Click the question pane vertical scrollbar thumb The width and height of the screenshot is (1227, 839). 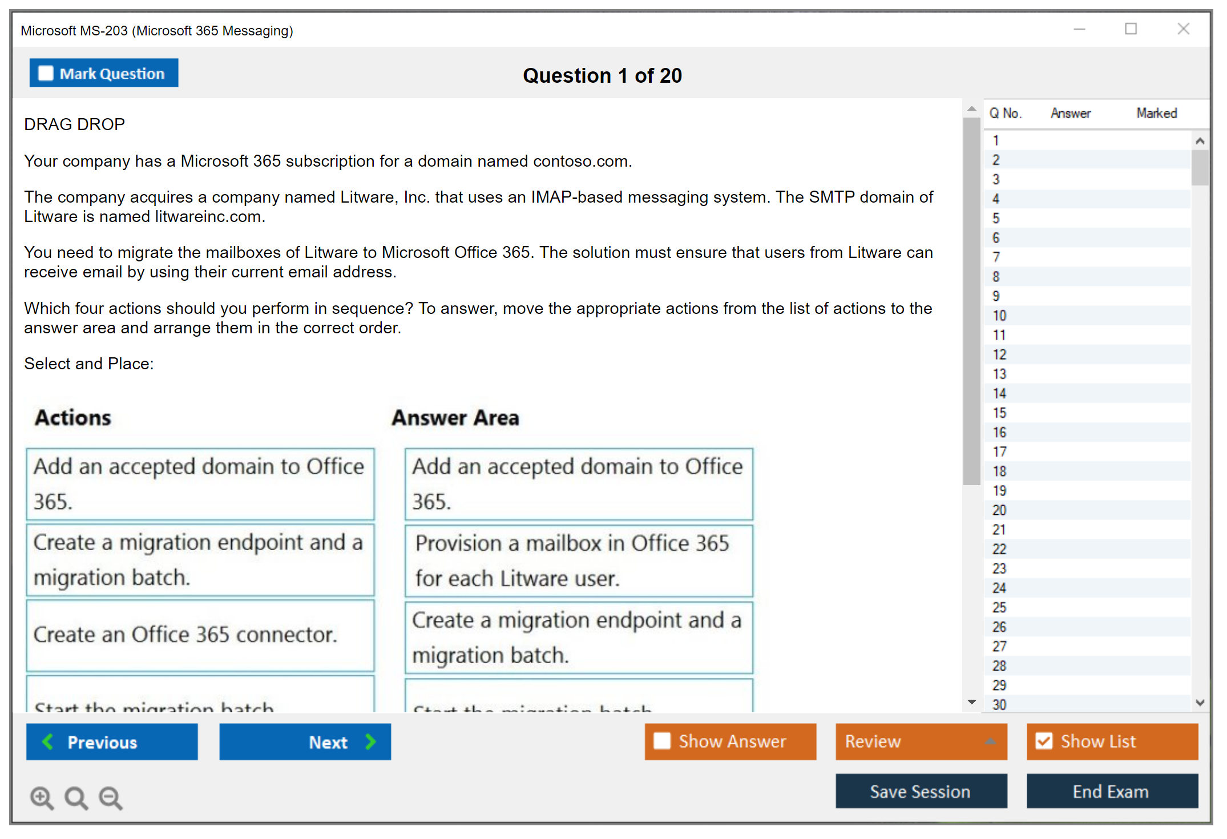pyautogui.click(x=971, y=301)
